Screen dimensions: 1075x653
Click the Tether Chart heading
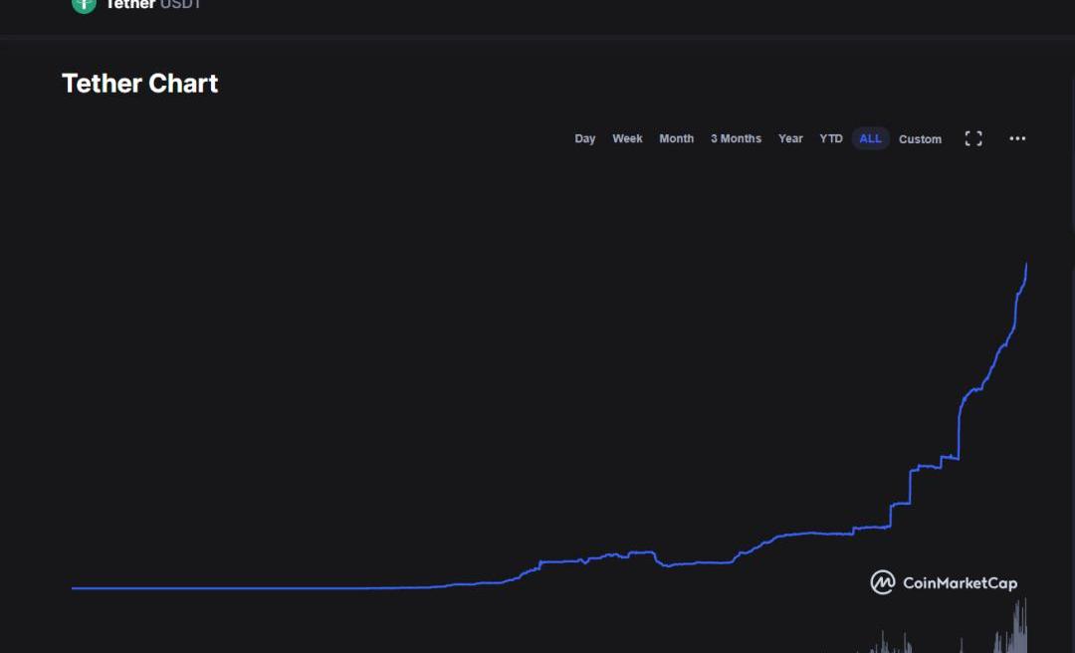(x=139, y=84)
